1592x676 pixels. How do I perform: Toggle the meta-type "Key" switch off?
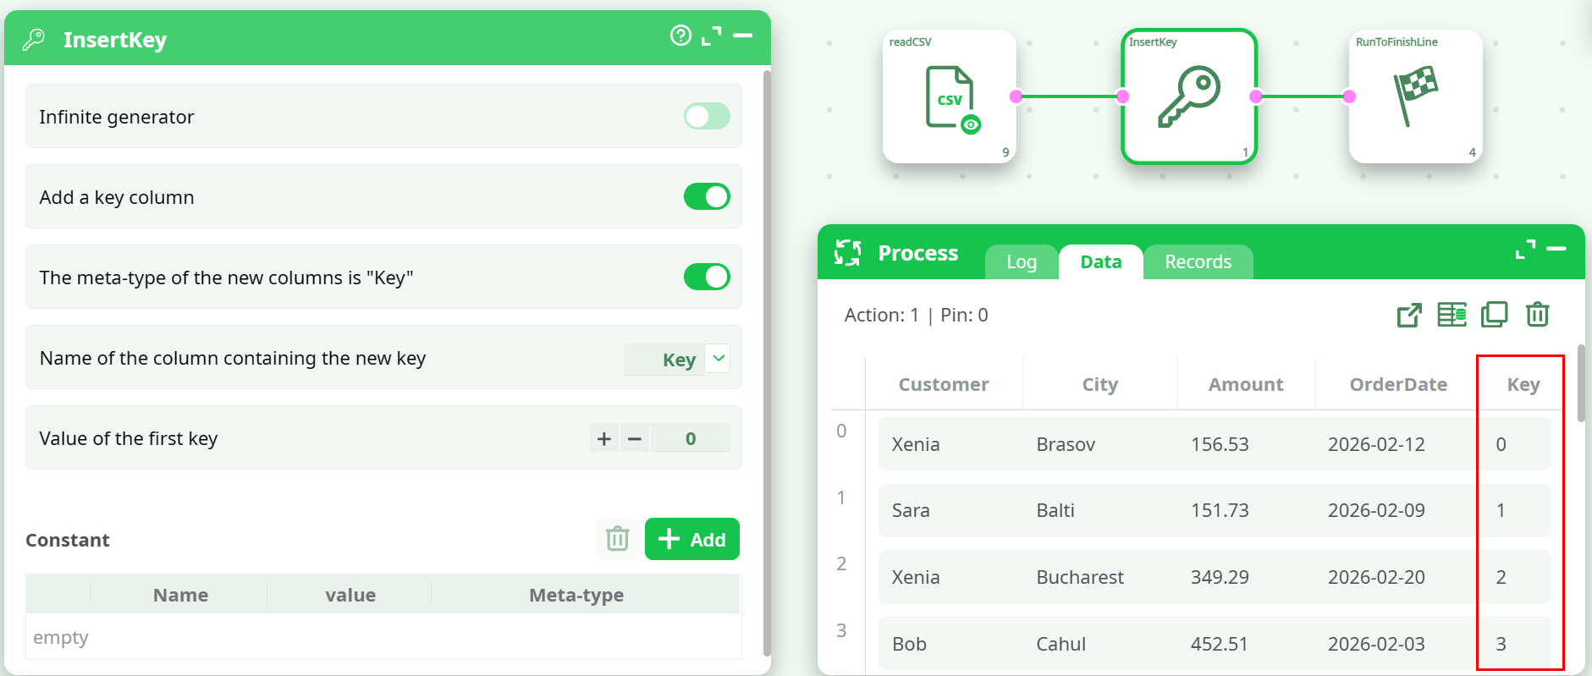(x=707, y=278)
